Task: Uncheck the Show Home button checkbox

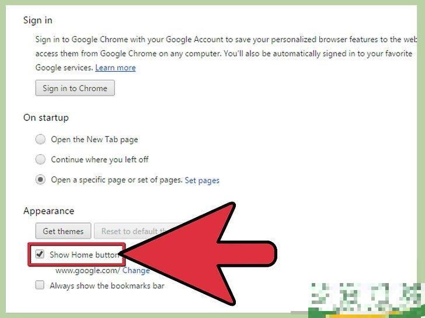Action: [40, 254]
